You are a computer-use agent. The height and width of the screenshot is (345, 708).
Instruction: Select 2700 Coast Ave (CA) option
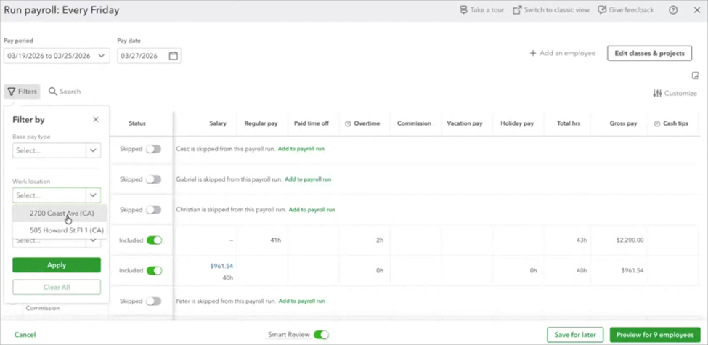[x=62, y=214]
